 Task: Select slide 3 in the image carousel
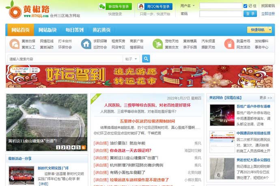[x=68, y=147]
